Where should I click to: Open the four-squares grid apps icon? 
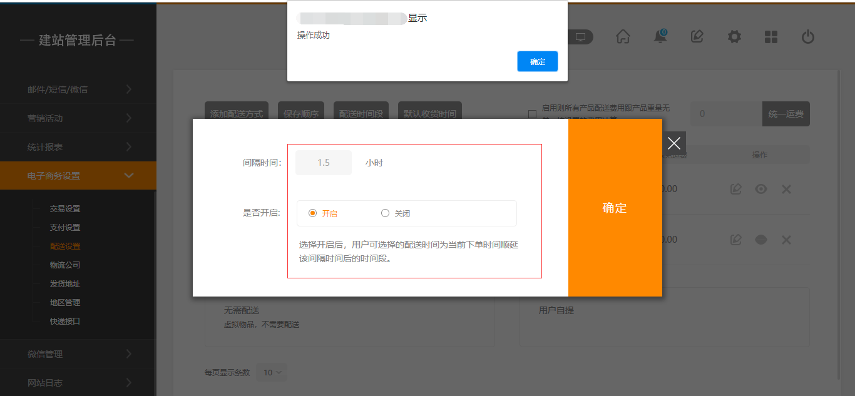pyautogui.click(x=771, y=37)
